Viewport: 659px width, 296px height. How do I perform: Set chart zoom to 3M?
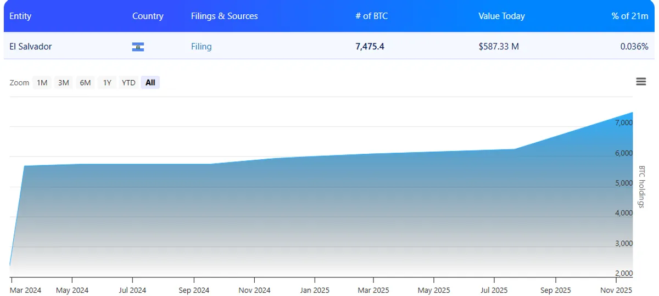click(64, 83)
